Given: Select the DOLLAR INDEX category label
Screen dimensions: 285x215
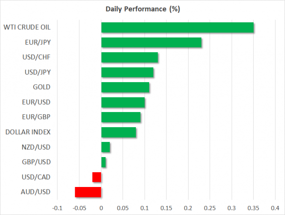Looking at the screenshot, I should tap(29, 132).
